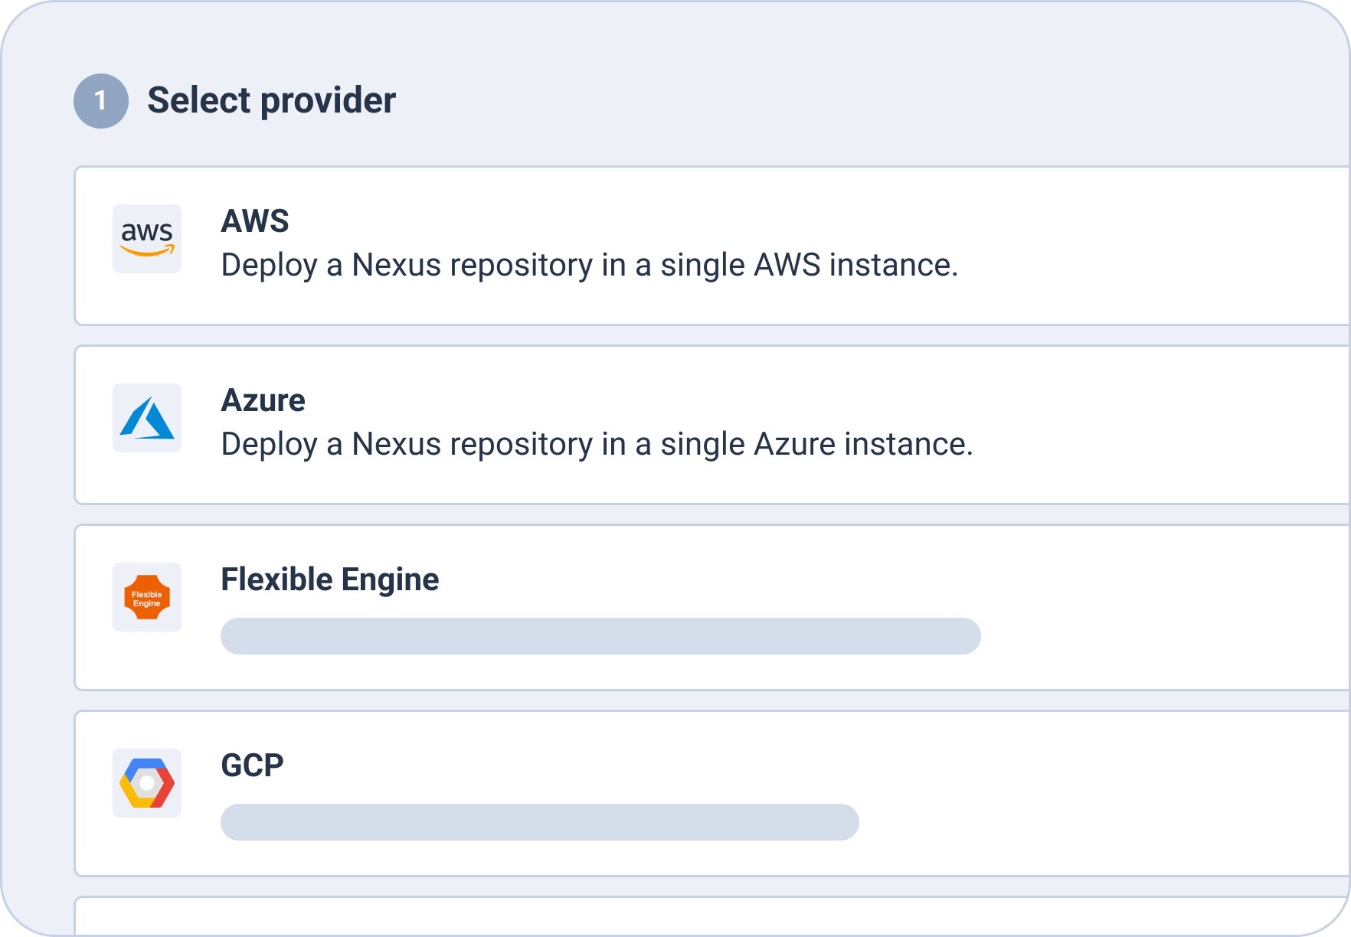The height and width of the screenshot is (937, 1351).
Task: Click the 'Select provider' step heading
Action: 272,100
